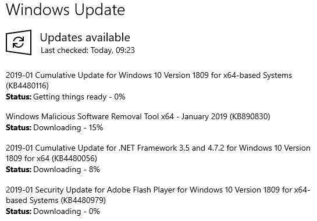Select the Updates available status title

85,37
